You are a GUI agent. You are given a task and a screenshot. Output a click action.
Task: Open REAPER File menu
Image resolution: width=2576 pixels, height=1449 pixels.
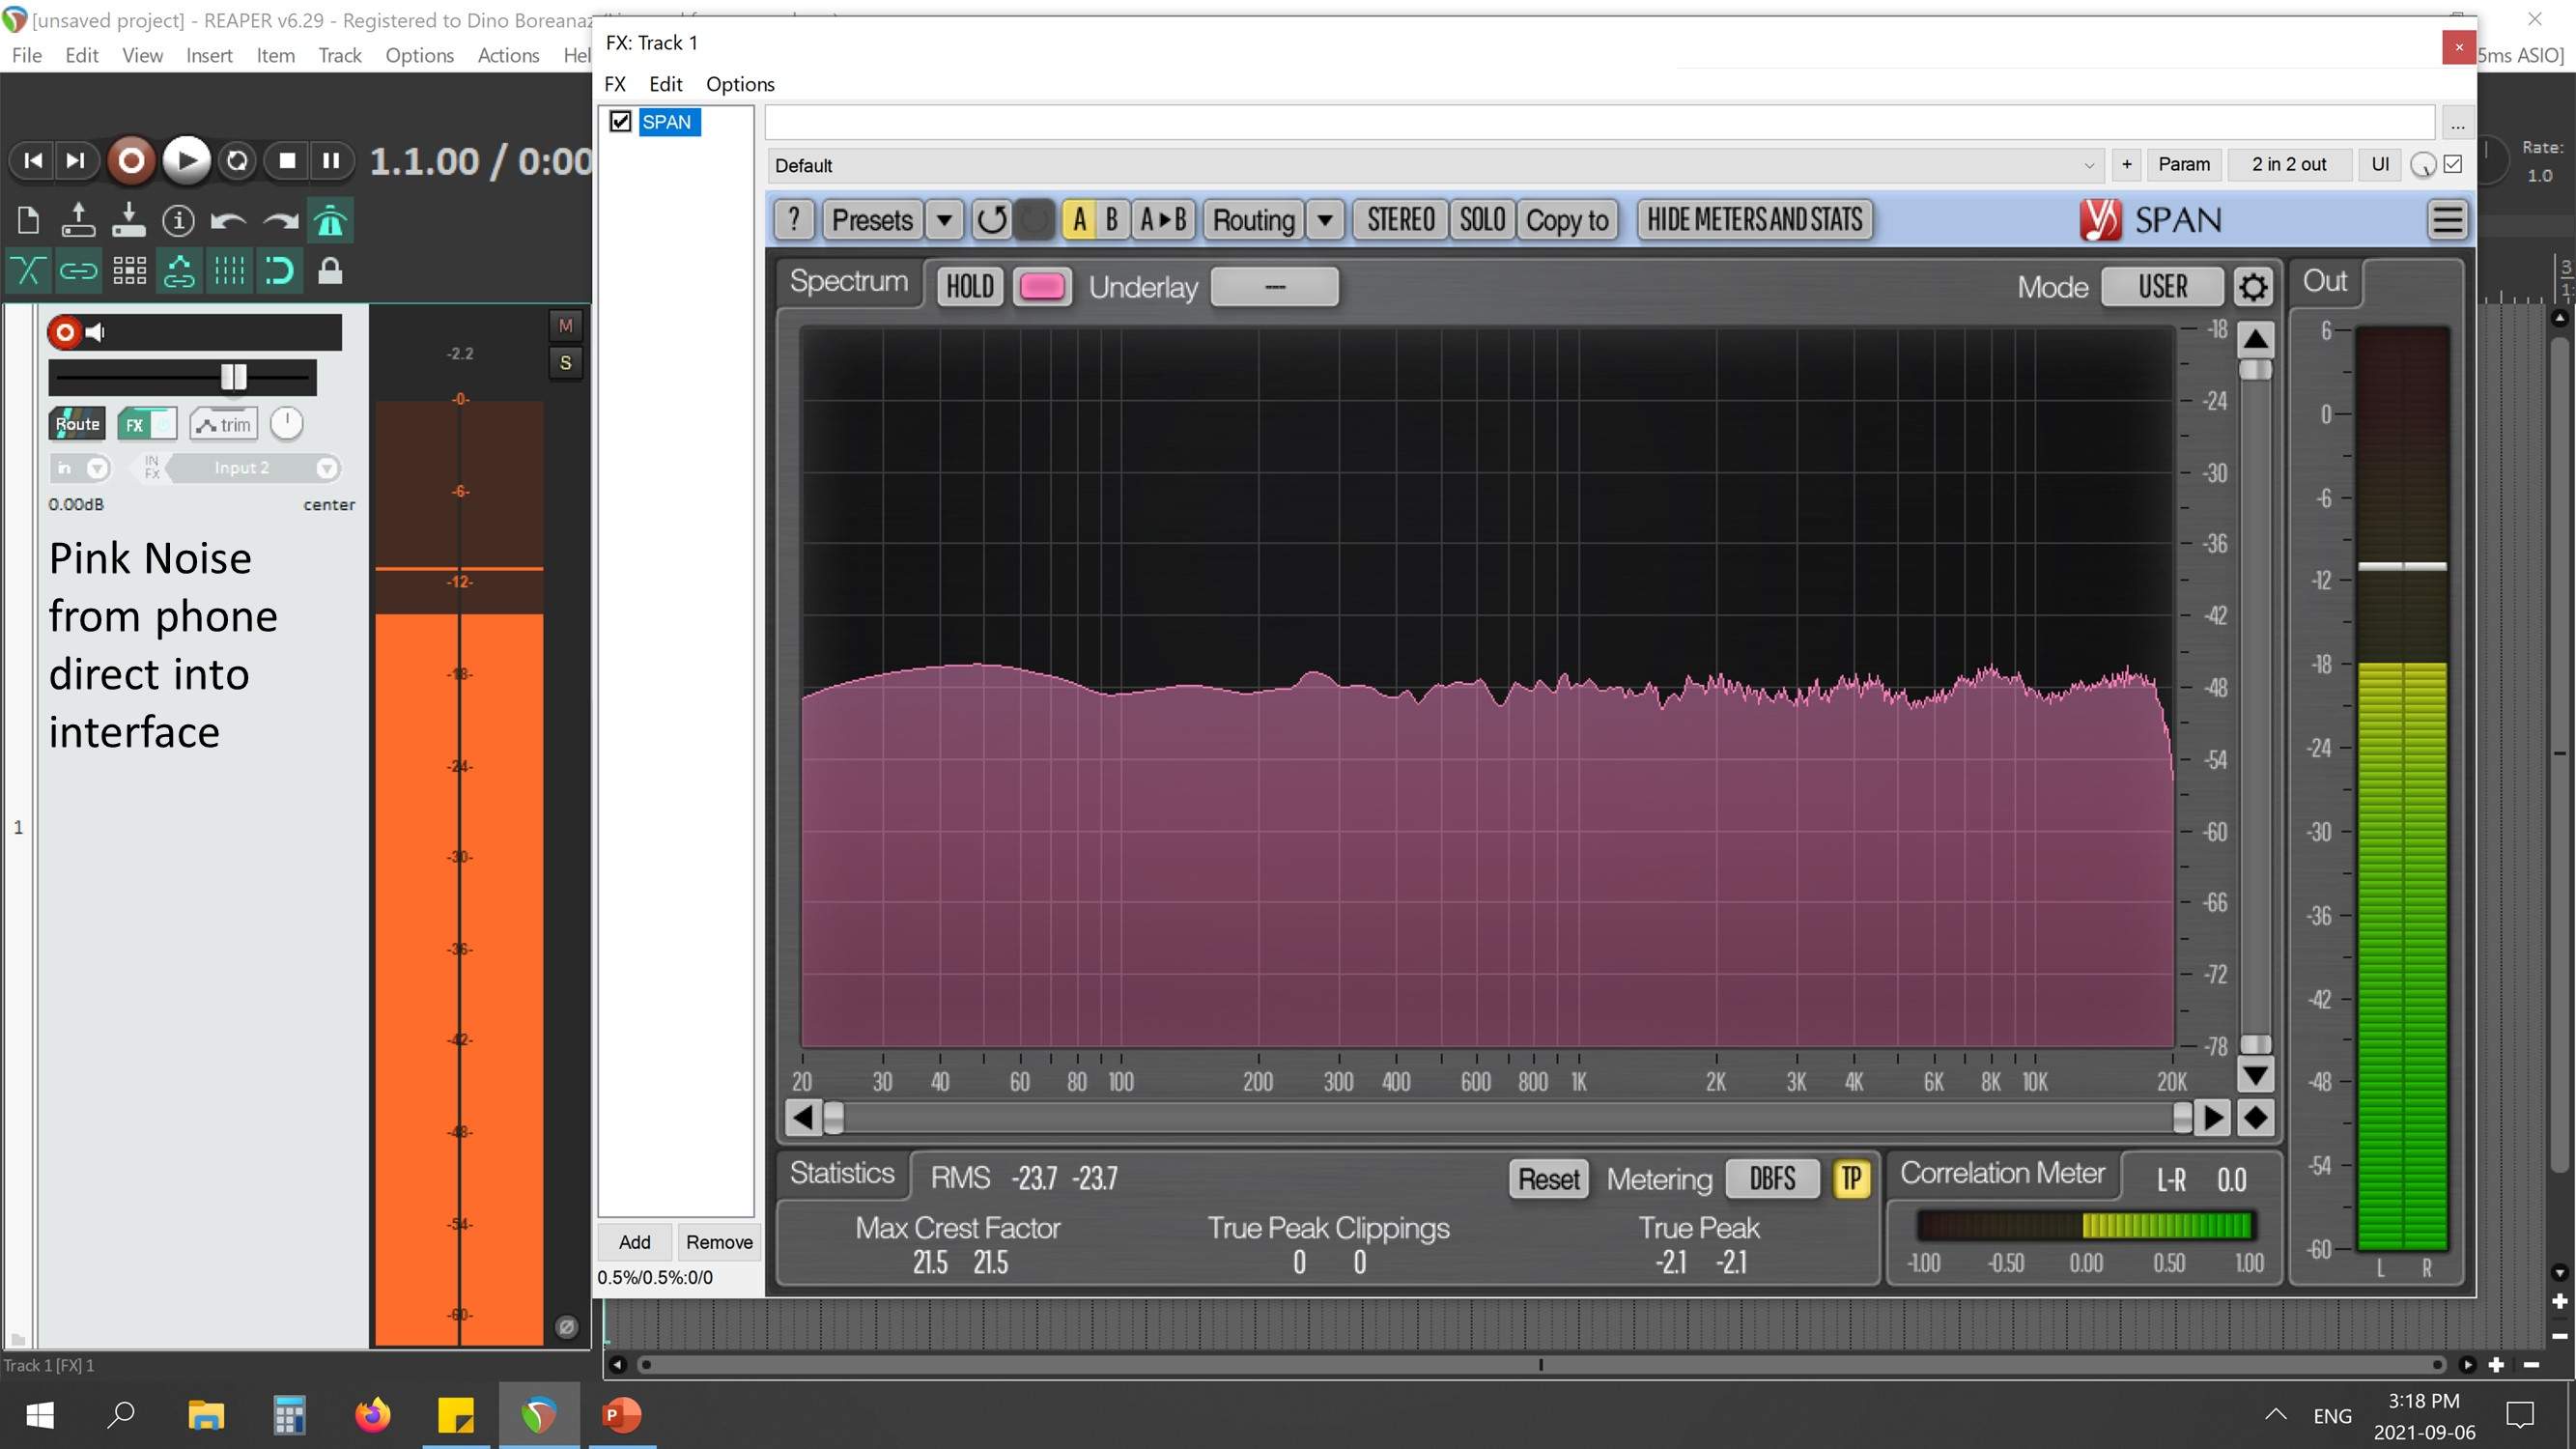(27, 55)
